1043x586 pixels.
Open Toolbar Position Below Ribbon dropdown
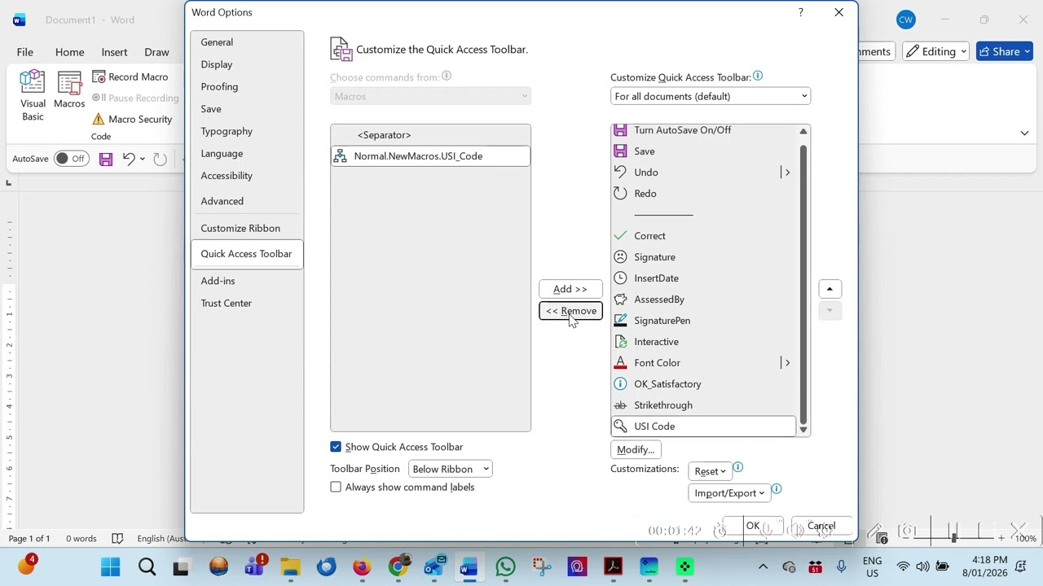pyautogui.click(x=450, y=469)
